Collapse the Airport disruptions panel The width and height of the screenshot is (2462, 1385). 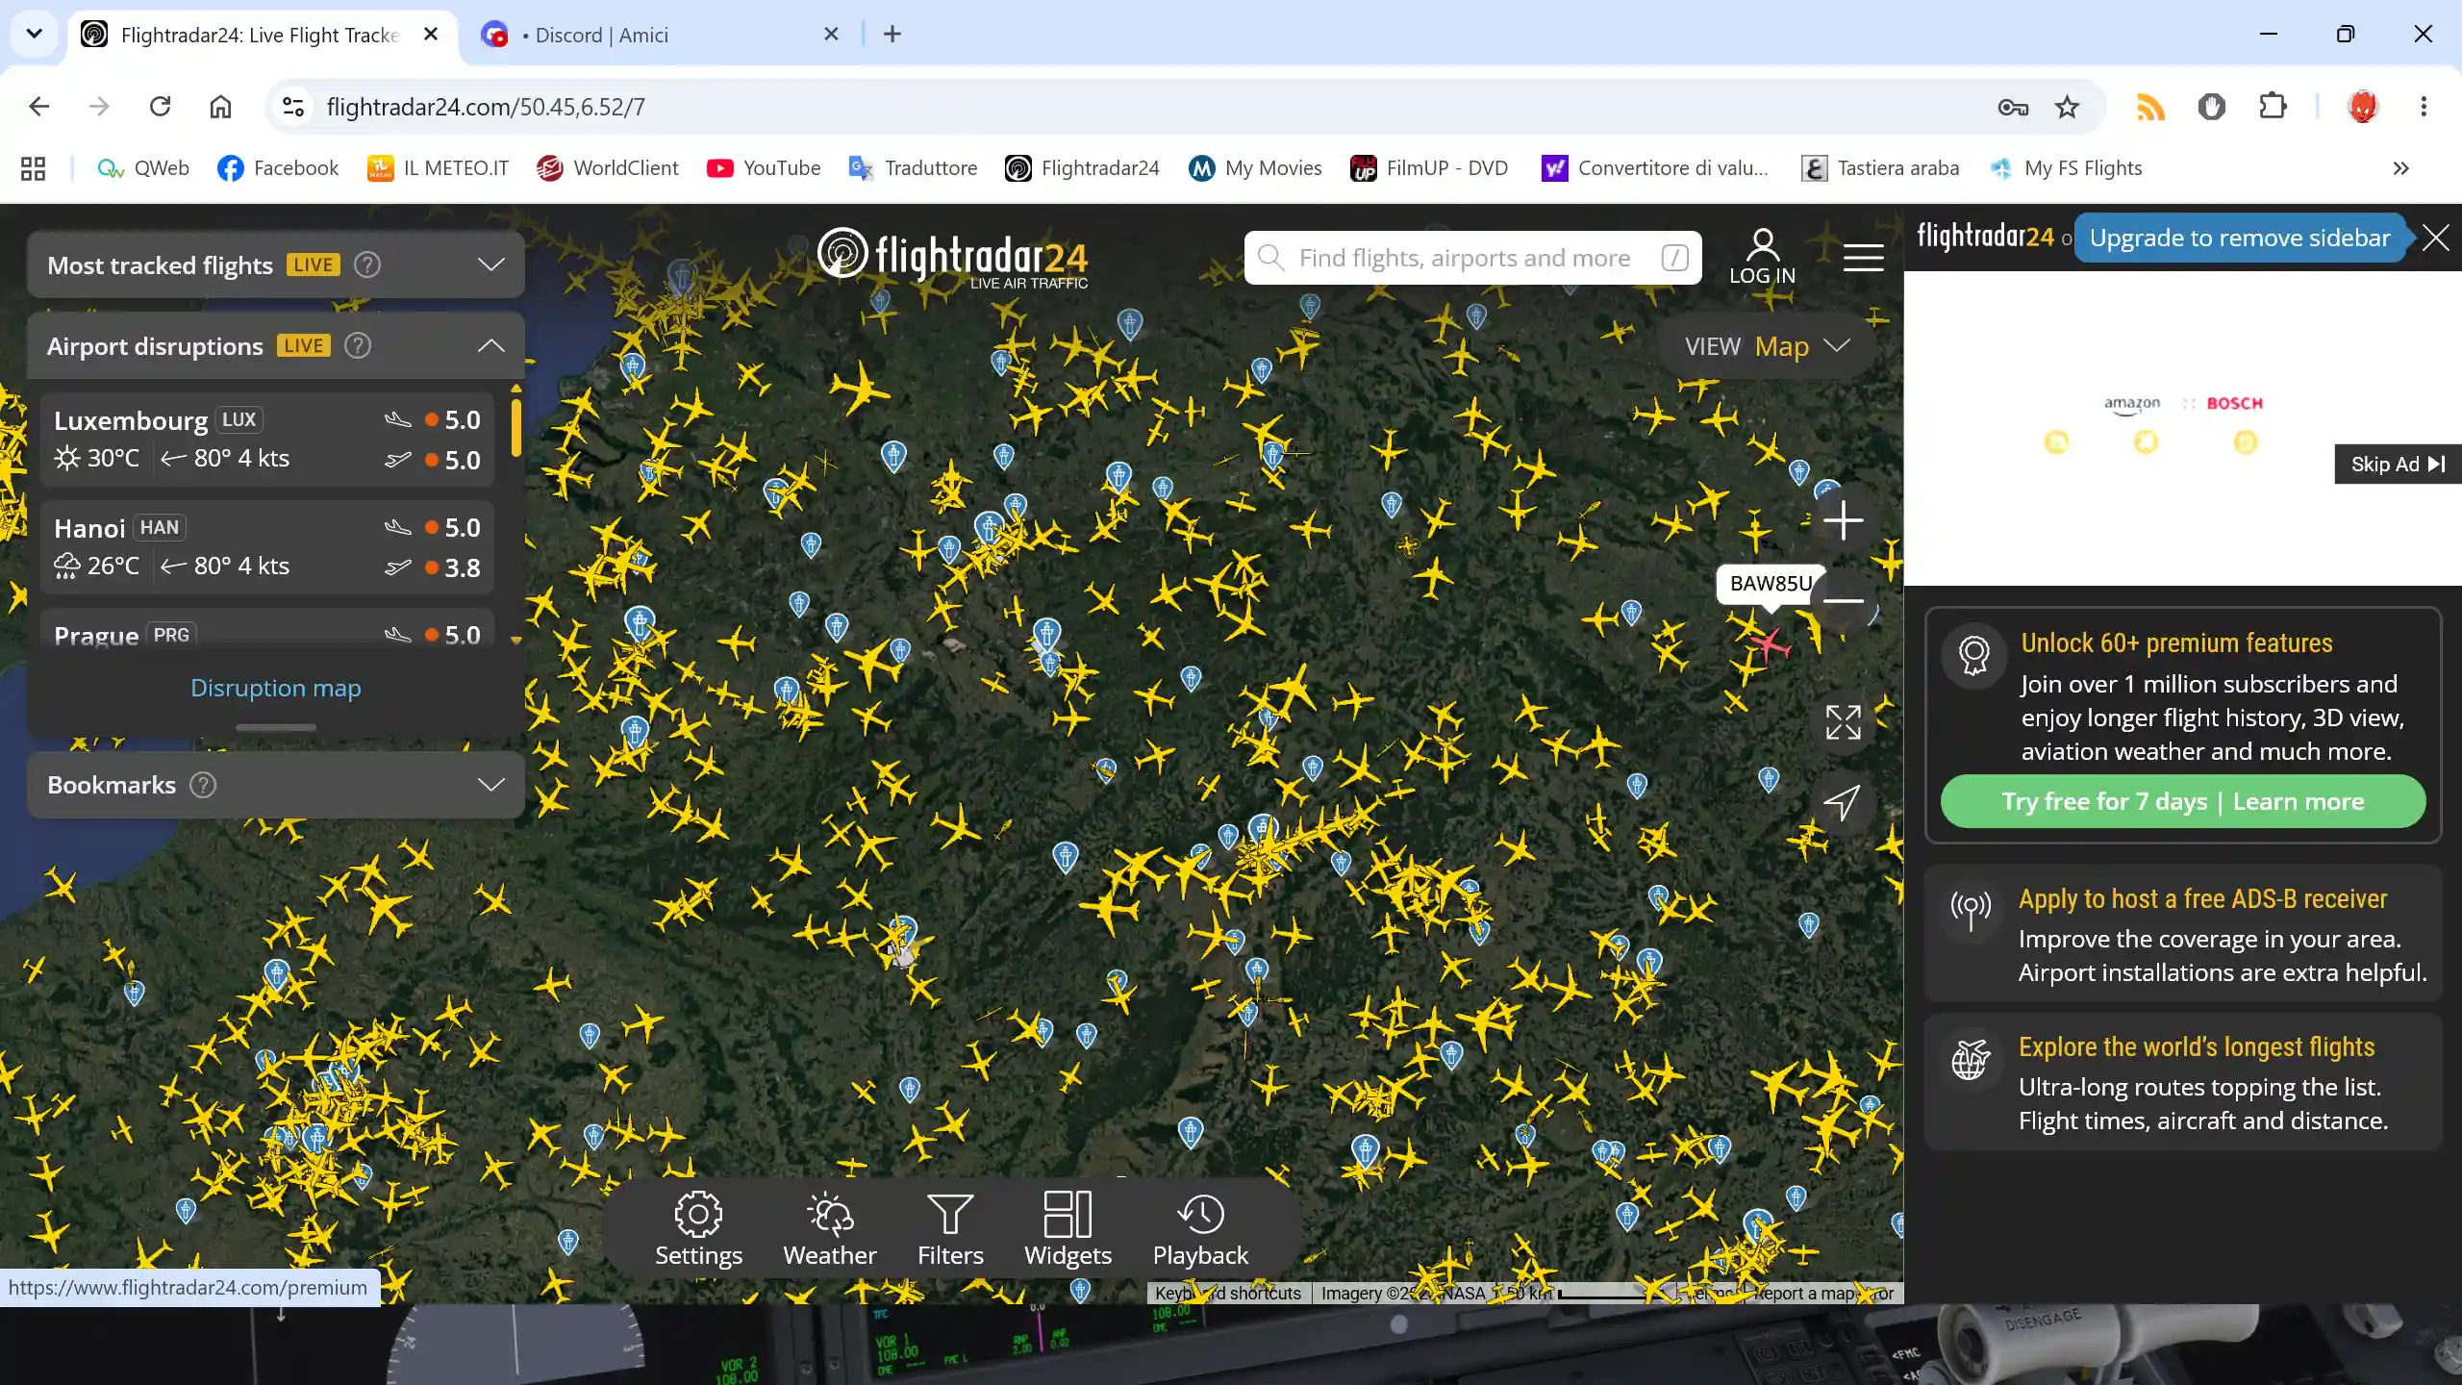490,345
